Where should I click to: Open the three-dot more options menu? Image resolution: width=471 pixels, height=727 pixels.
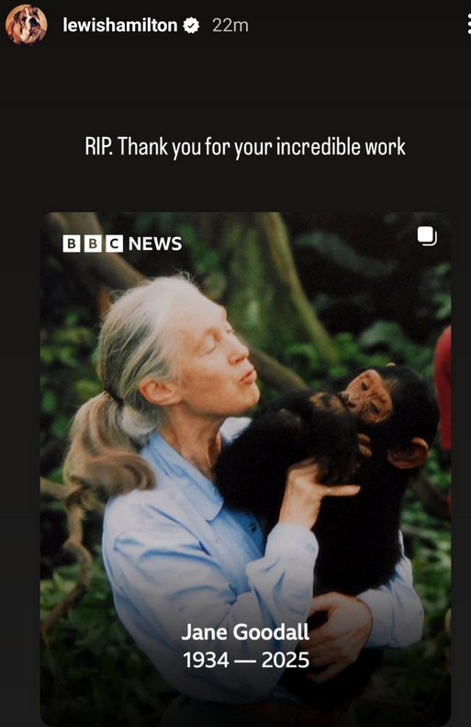[468, 24]
